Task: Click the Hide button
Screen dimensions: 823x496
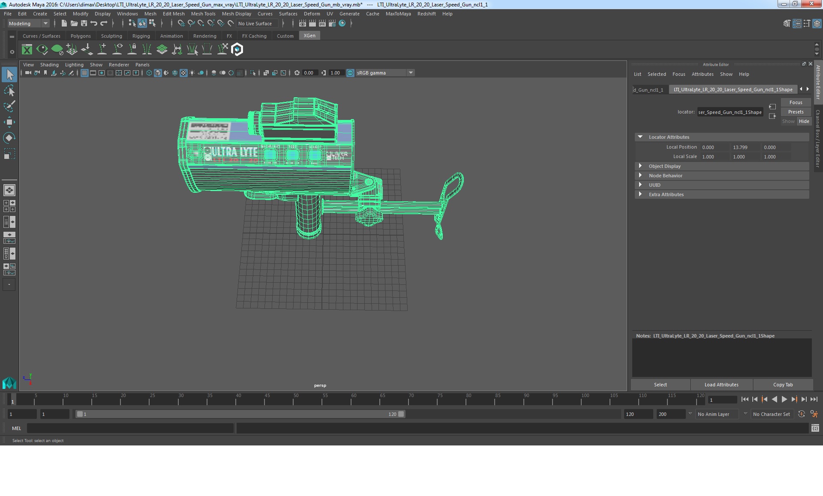Action: 804,121
